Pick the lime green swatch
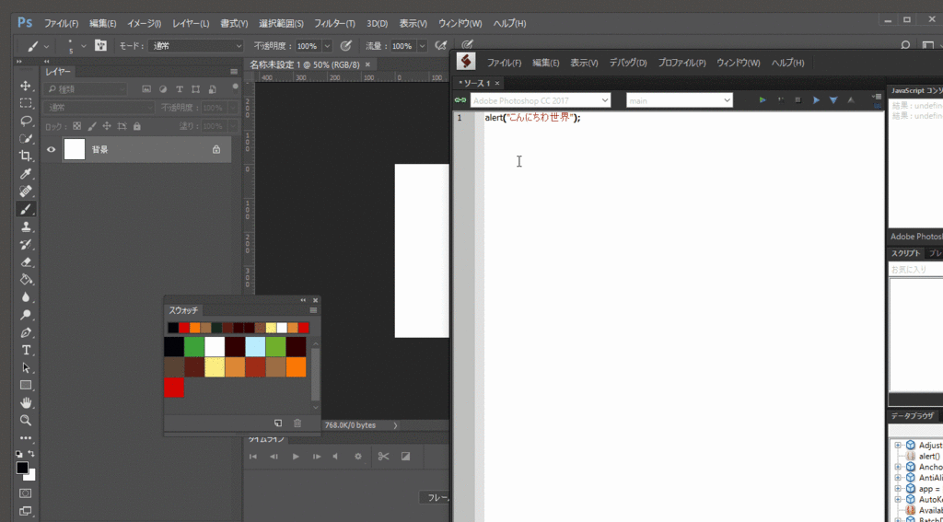The image size is (943, 522). click(275, 347)
